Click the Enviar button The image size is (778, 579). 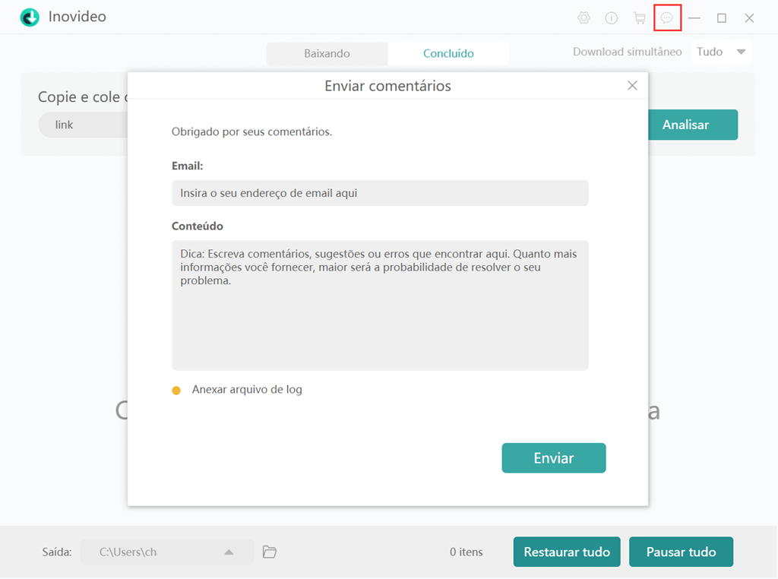point(554,458)
